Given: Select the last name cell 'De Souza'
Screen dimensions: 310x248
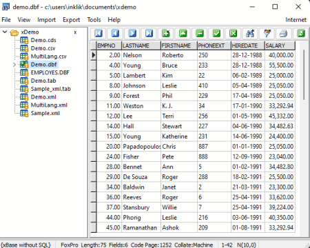Looking at the screenshot, I should pos(141,177).
